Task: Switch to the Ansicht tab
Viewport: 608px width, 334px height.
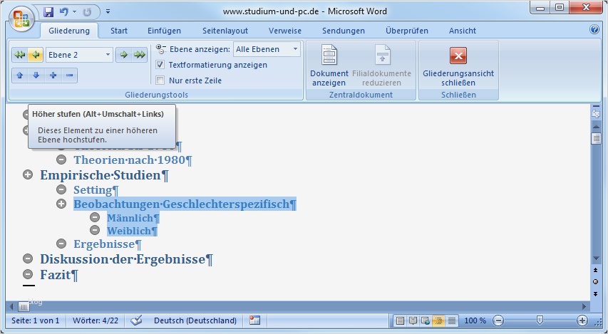Action: (x=462, y=31)
